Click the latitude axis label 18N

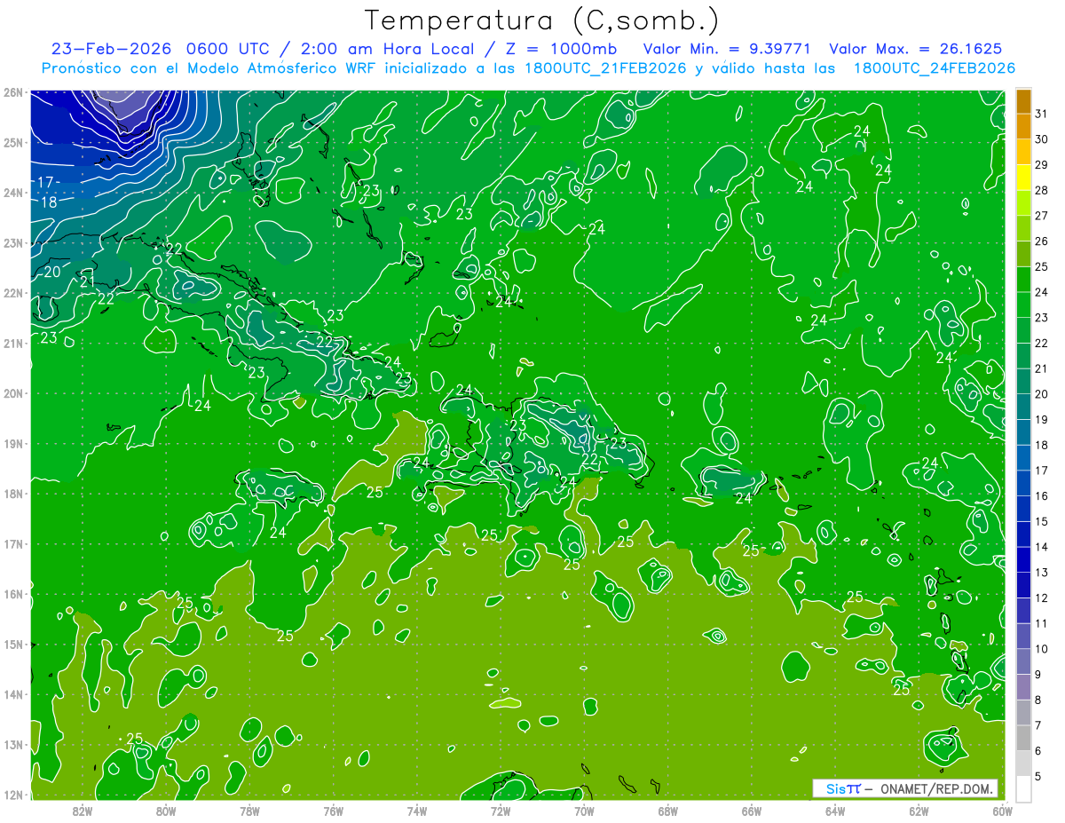tap(13, 494)
